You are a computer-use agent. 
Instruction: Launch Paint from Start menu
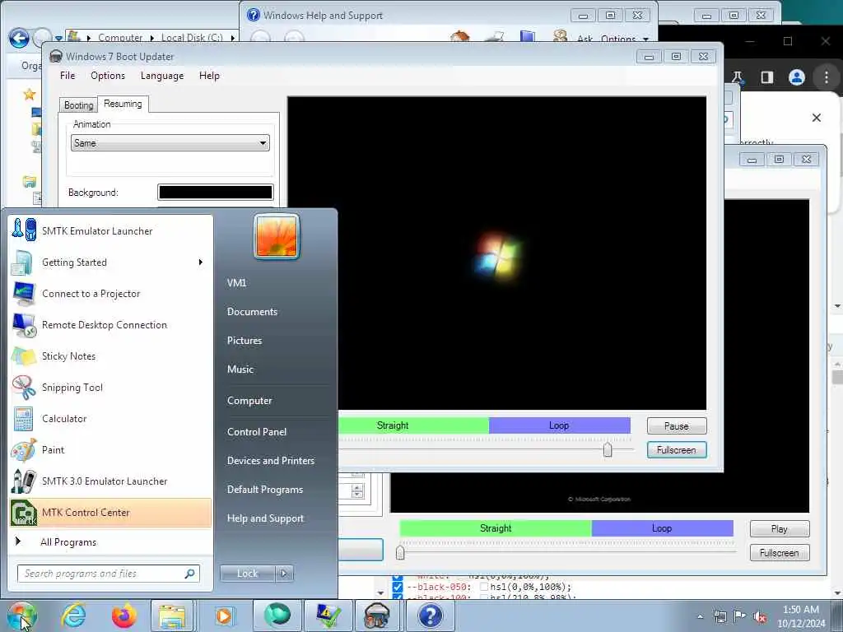point(110,450)
